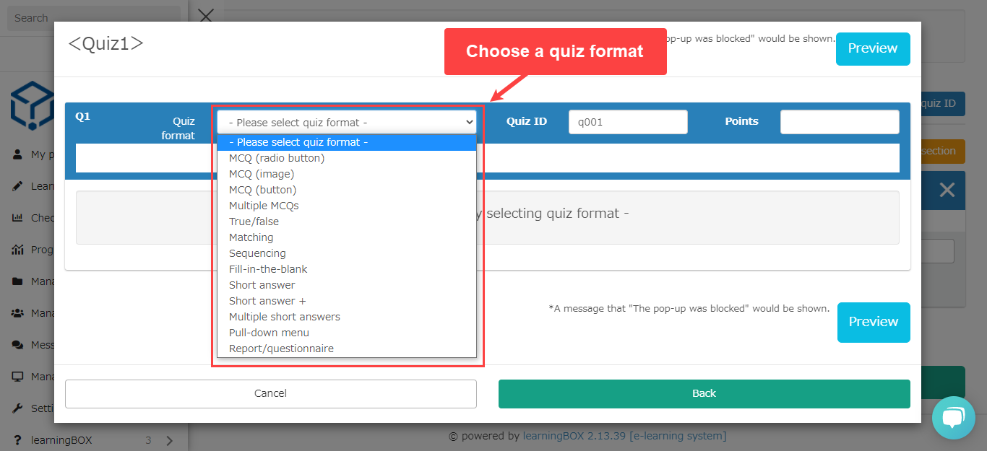Choose the Pull-down menu format option
This screenshot has height=451, width=987.
[269, 333]
